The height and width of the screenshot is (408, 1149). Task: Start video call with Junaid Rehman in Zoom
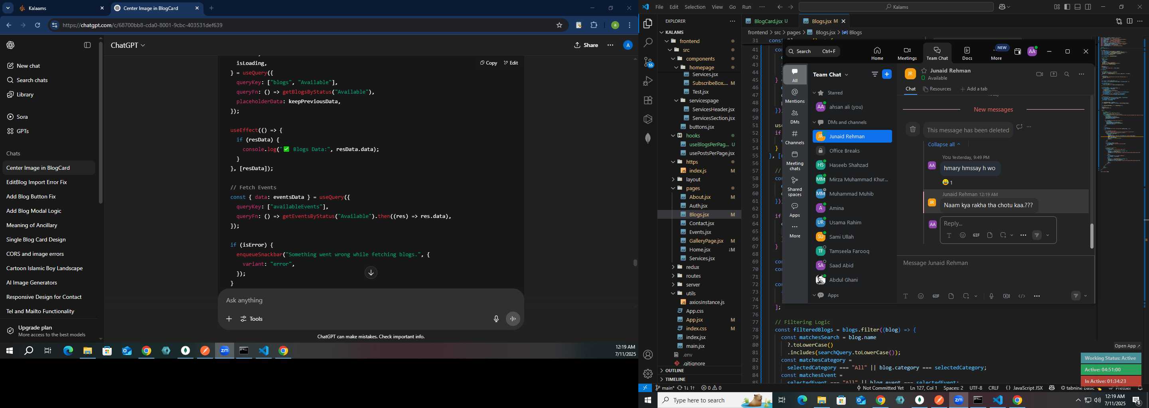[x=1040, y=75]
